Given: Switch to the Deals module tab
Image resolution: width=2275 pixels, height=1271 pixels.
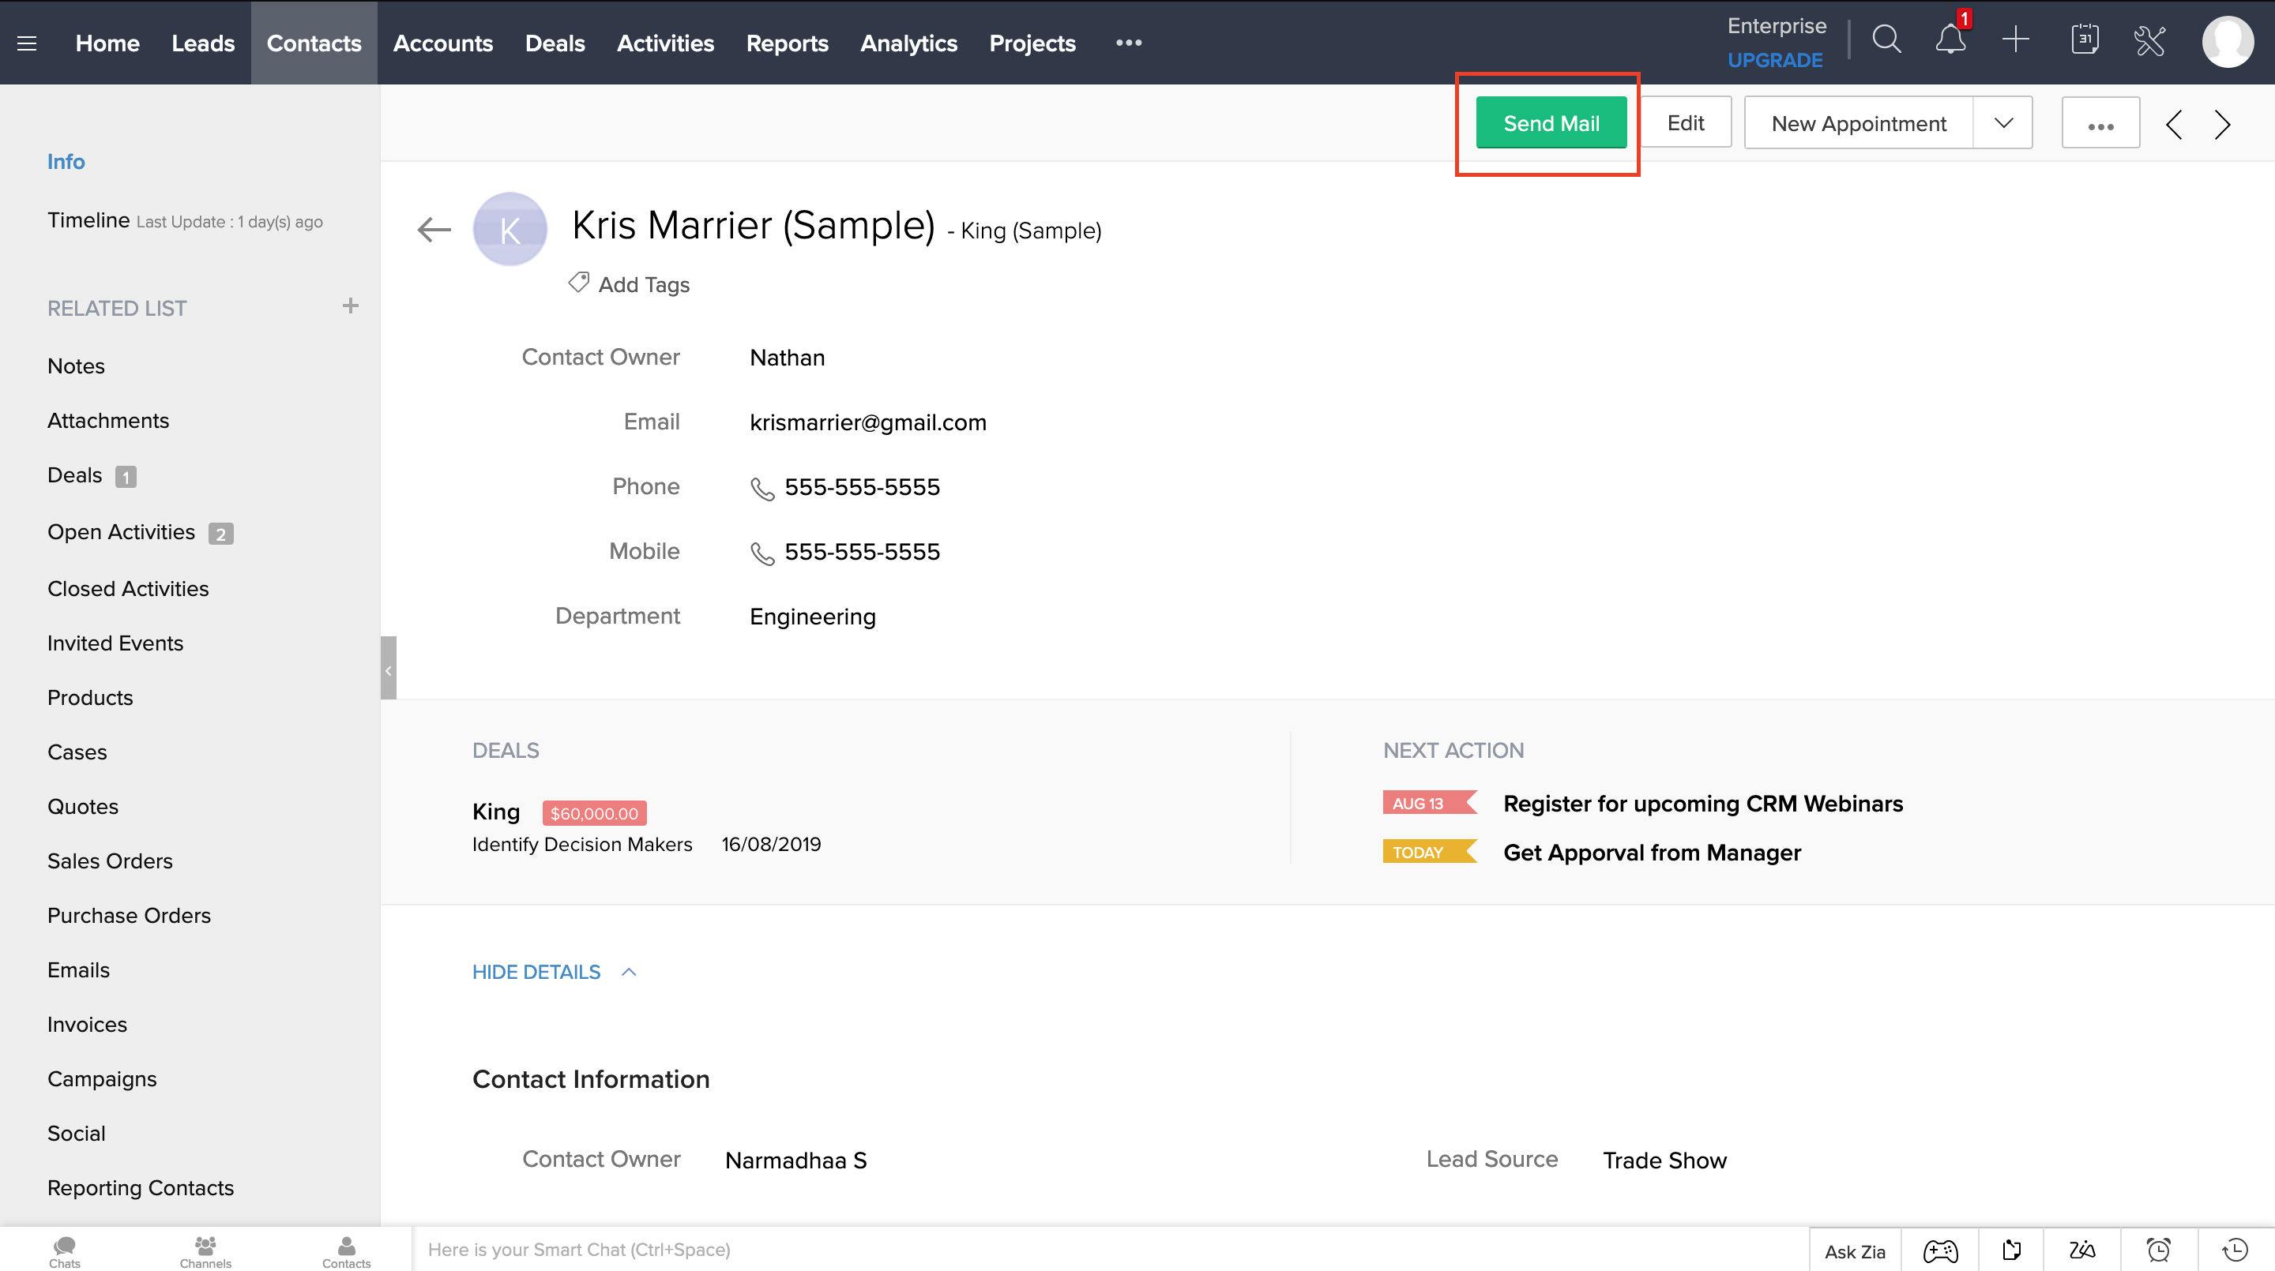Looking at the screenshot, I should [555, 43].
